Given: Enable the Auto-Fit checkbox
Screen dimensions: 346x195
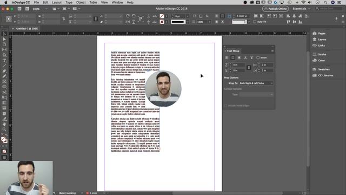Looking at the screenshot, I should [255, 22].
